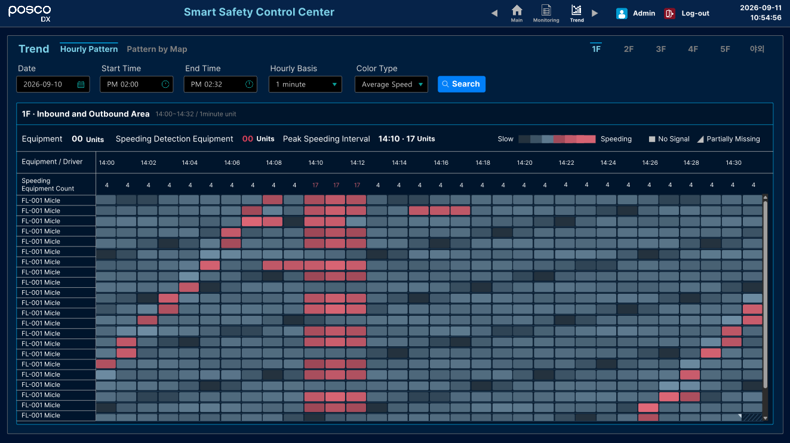The height and width of the screenshot is (443, 790).
Task: Click the clock icon in Start Time field
Action: click(x=165, y=84)
